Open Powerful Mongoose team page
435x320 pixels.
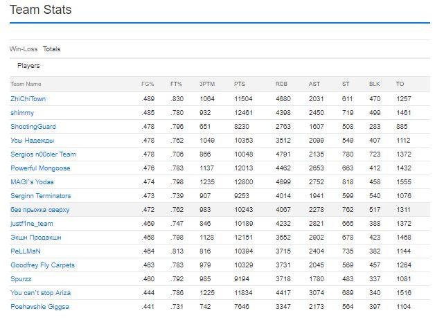[40, 168]
